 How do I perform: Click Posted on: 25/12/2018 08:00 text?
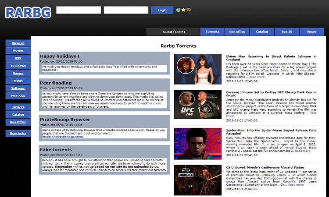click(x=61, y=62)
